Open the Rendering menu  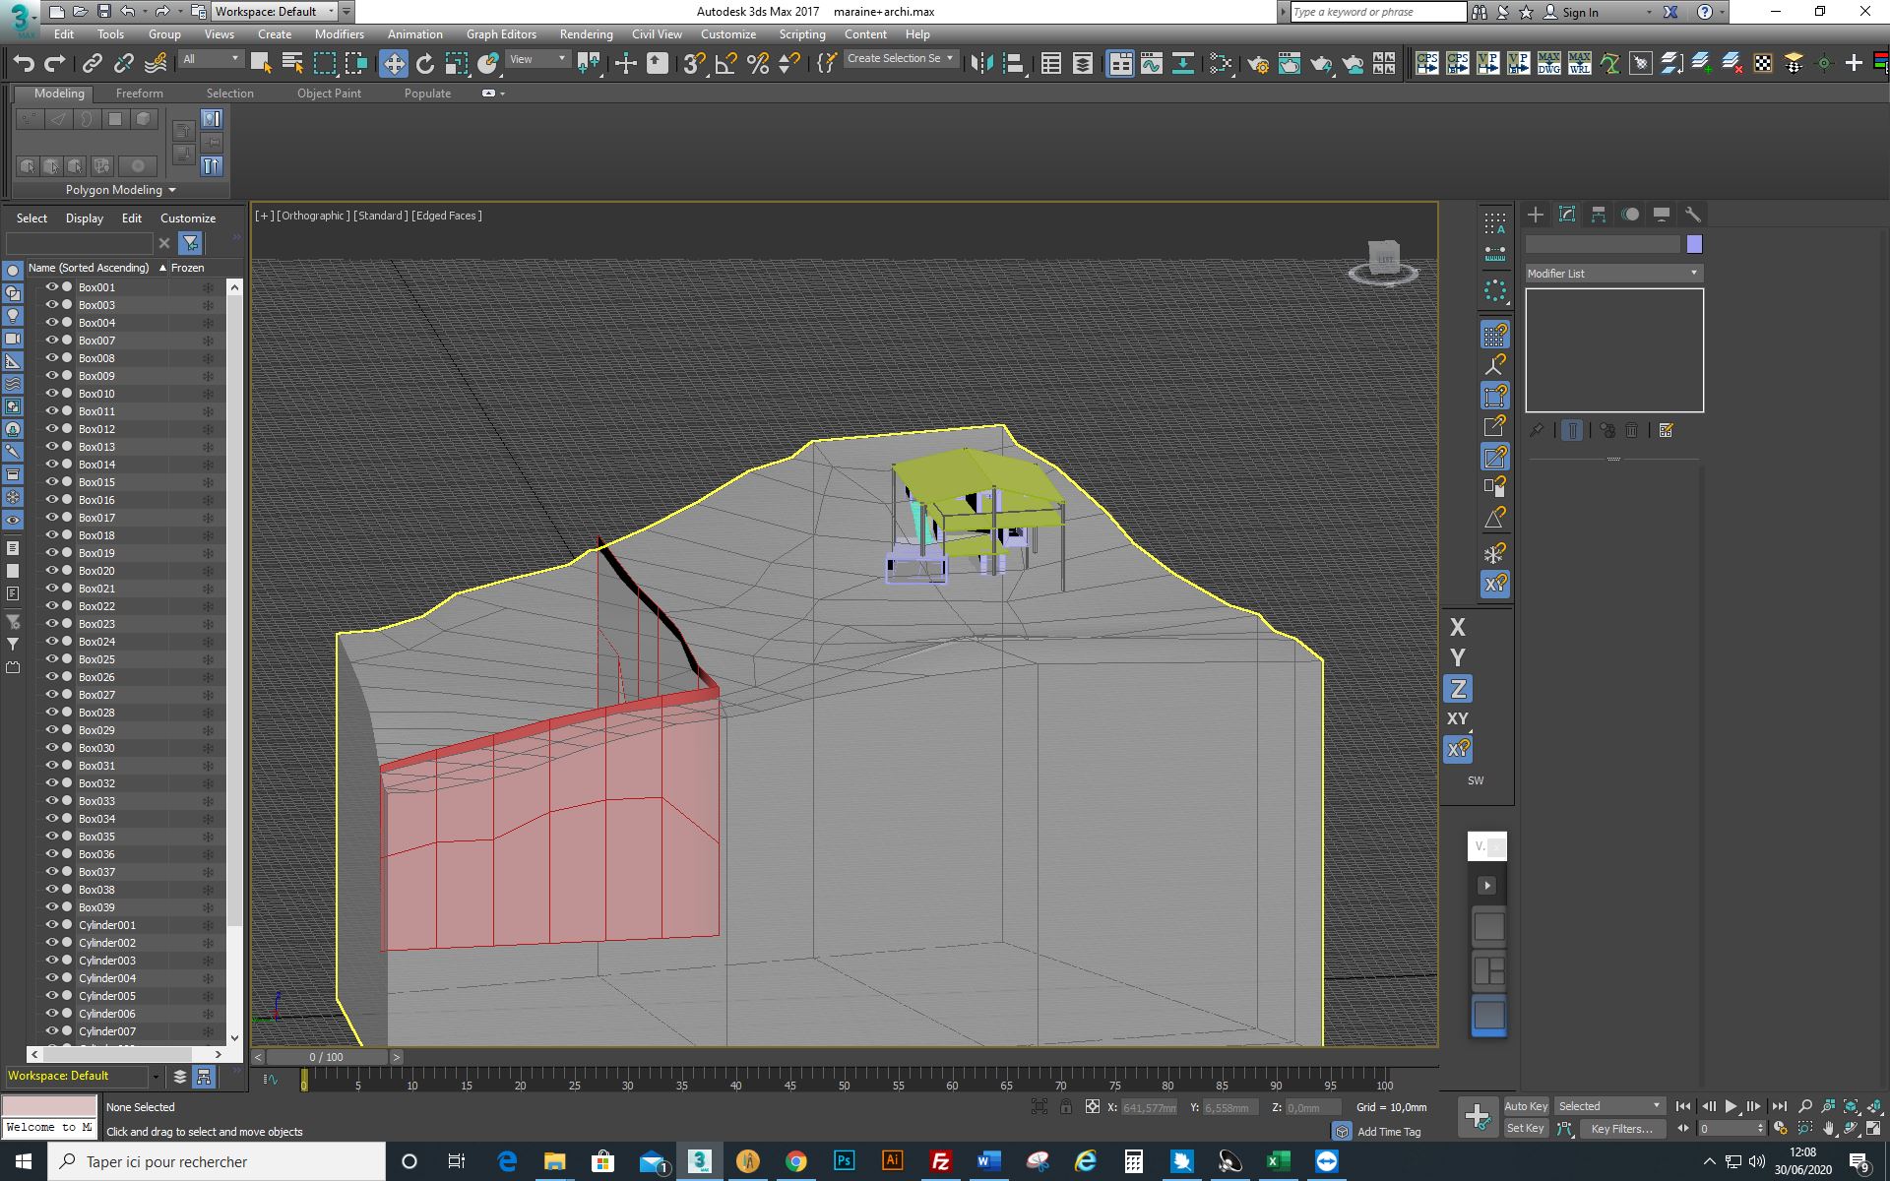pyautogui.click(x=586, y=33)
